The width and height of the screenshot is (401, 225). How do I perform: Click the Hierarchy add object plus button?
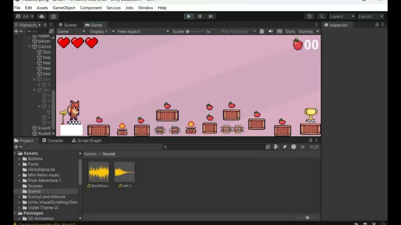(18, 31)
